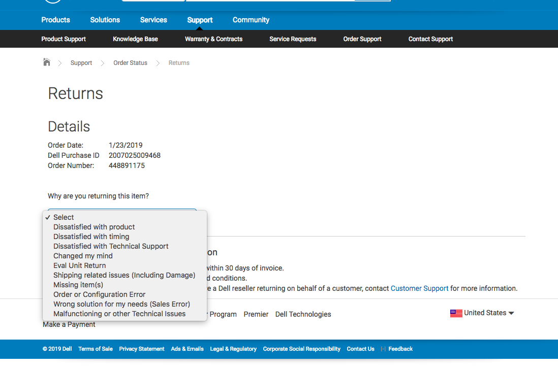Viewport: 558px width, 368px height.
Task: Click the Make a Payment link
Action: (x=69, y=324)
